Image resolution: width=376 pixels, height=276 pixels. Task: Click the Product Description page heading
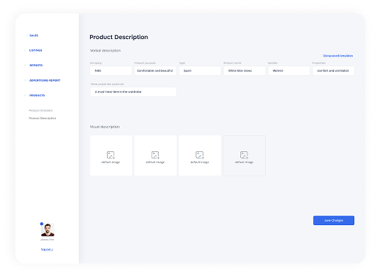[x=119, y=37]
